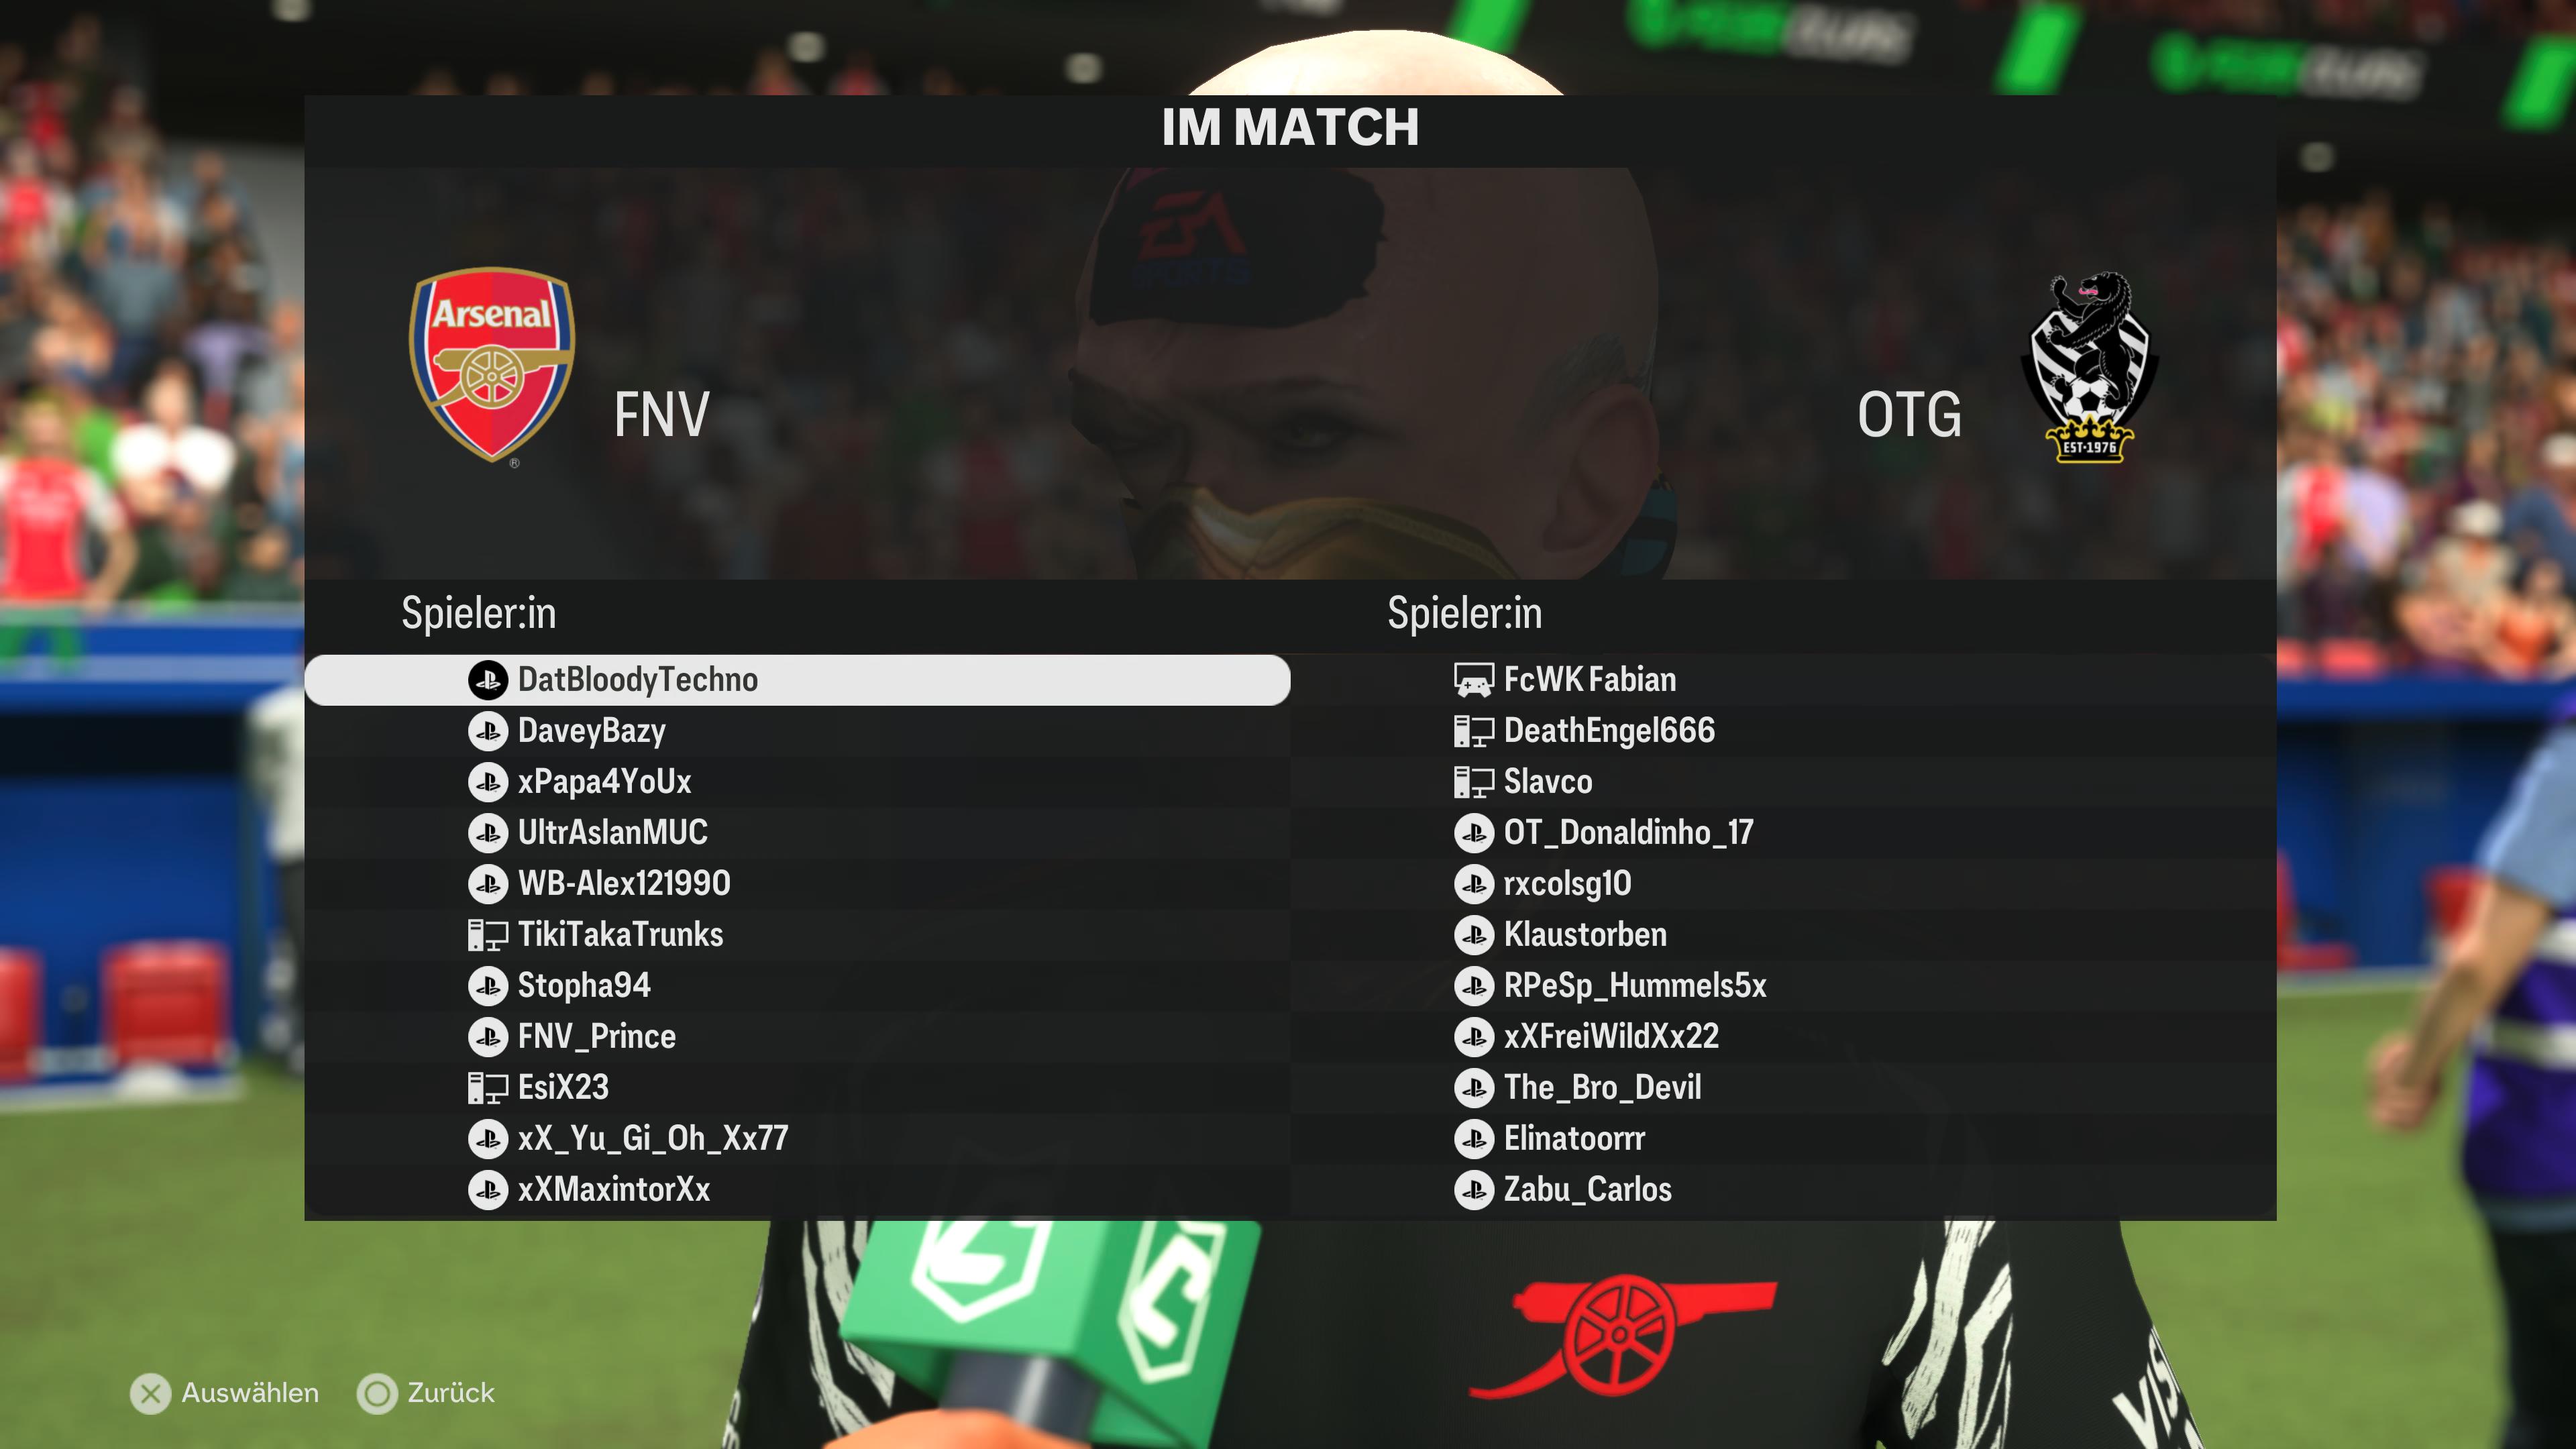Image resolution: width=2576 pixels, height=1449 pixels.
Task: Click PC icon next to EsiX23
Action: (x=488, y=1087)
